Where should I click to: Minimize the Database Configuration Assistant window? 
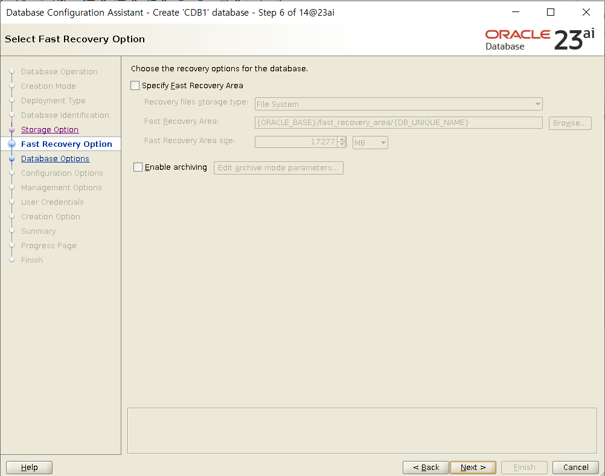516,12
